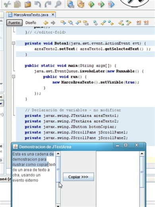Maximize the Demostracion de JTextArea window
This screenshot has height=207, width=155.
click(x=126, y=145)
